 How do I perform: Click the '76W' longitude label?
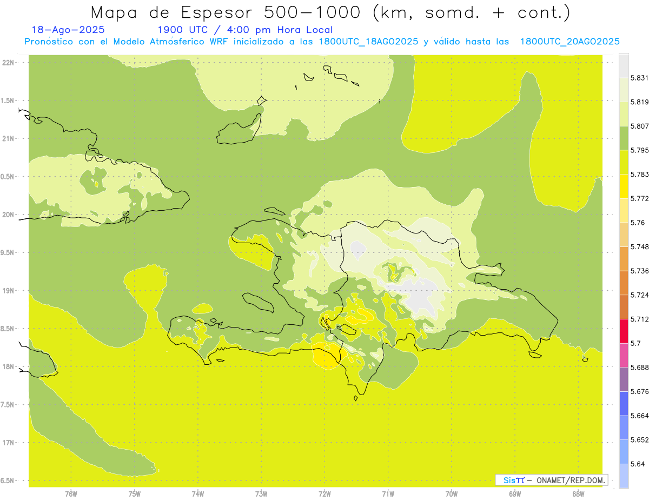(71, 493)
